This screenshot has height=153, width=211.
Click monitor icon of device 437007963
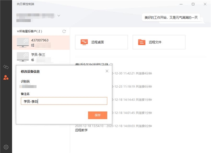tap(23, 42)
